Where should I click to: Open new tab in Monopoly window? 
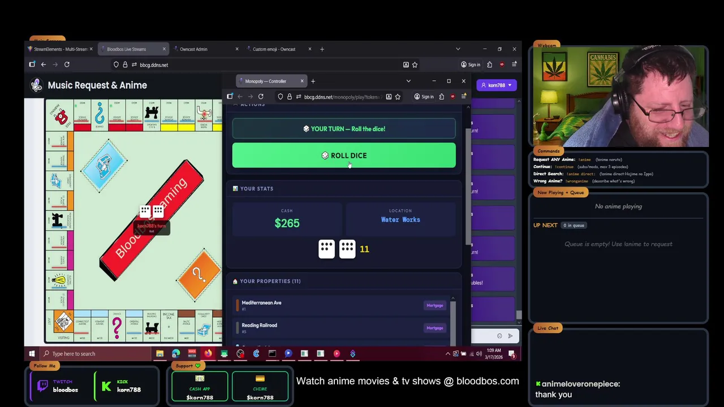click(x=313, y=81)
